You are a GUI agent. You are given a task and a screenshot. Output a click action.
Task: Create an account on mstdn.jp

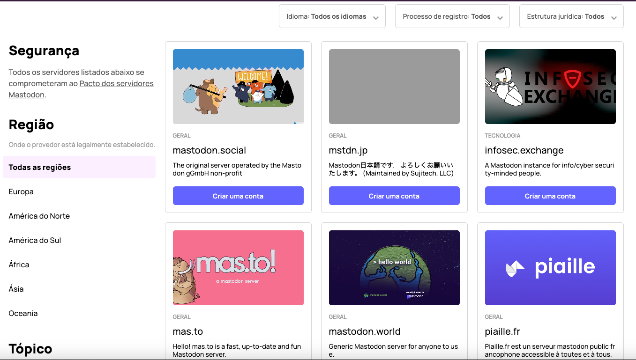point(394,196)
